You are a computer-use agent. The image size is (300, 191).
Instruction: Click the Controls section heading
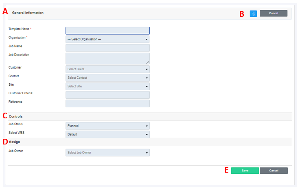point(16,116)
